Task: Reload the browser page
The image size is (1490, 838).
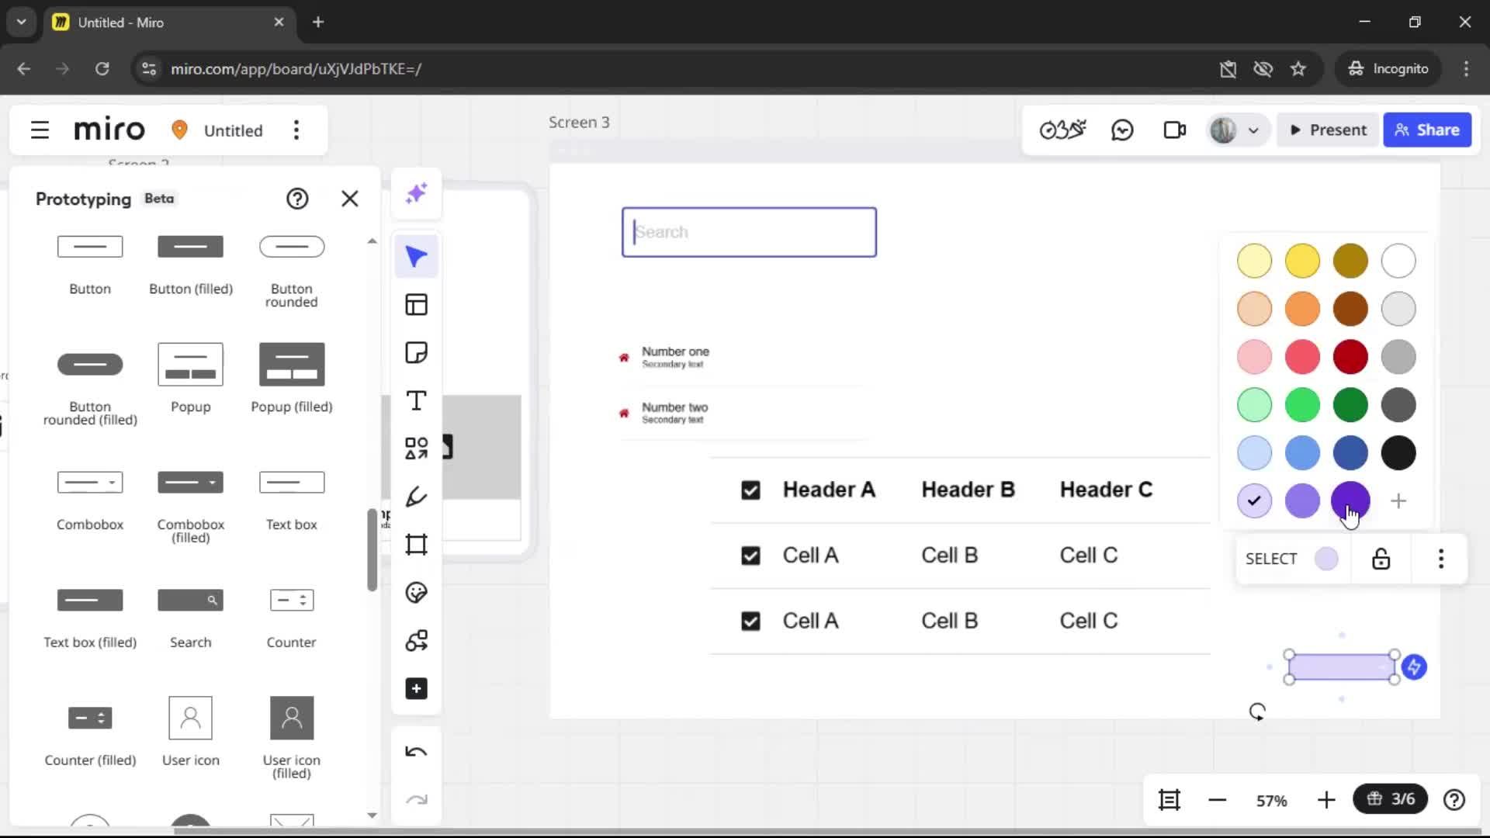Action: [x=102, y=69]
